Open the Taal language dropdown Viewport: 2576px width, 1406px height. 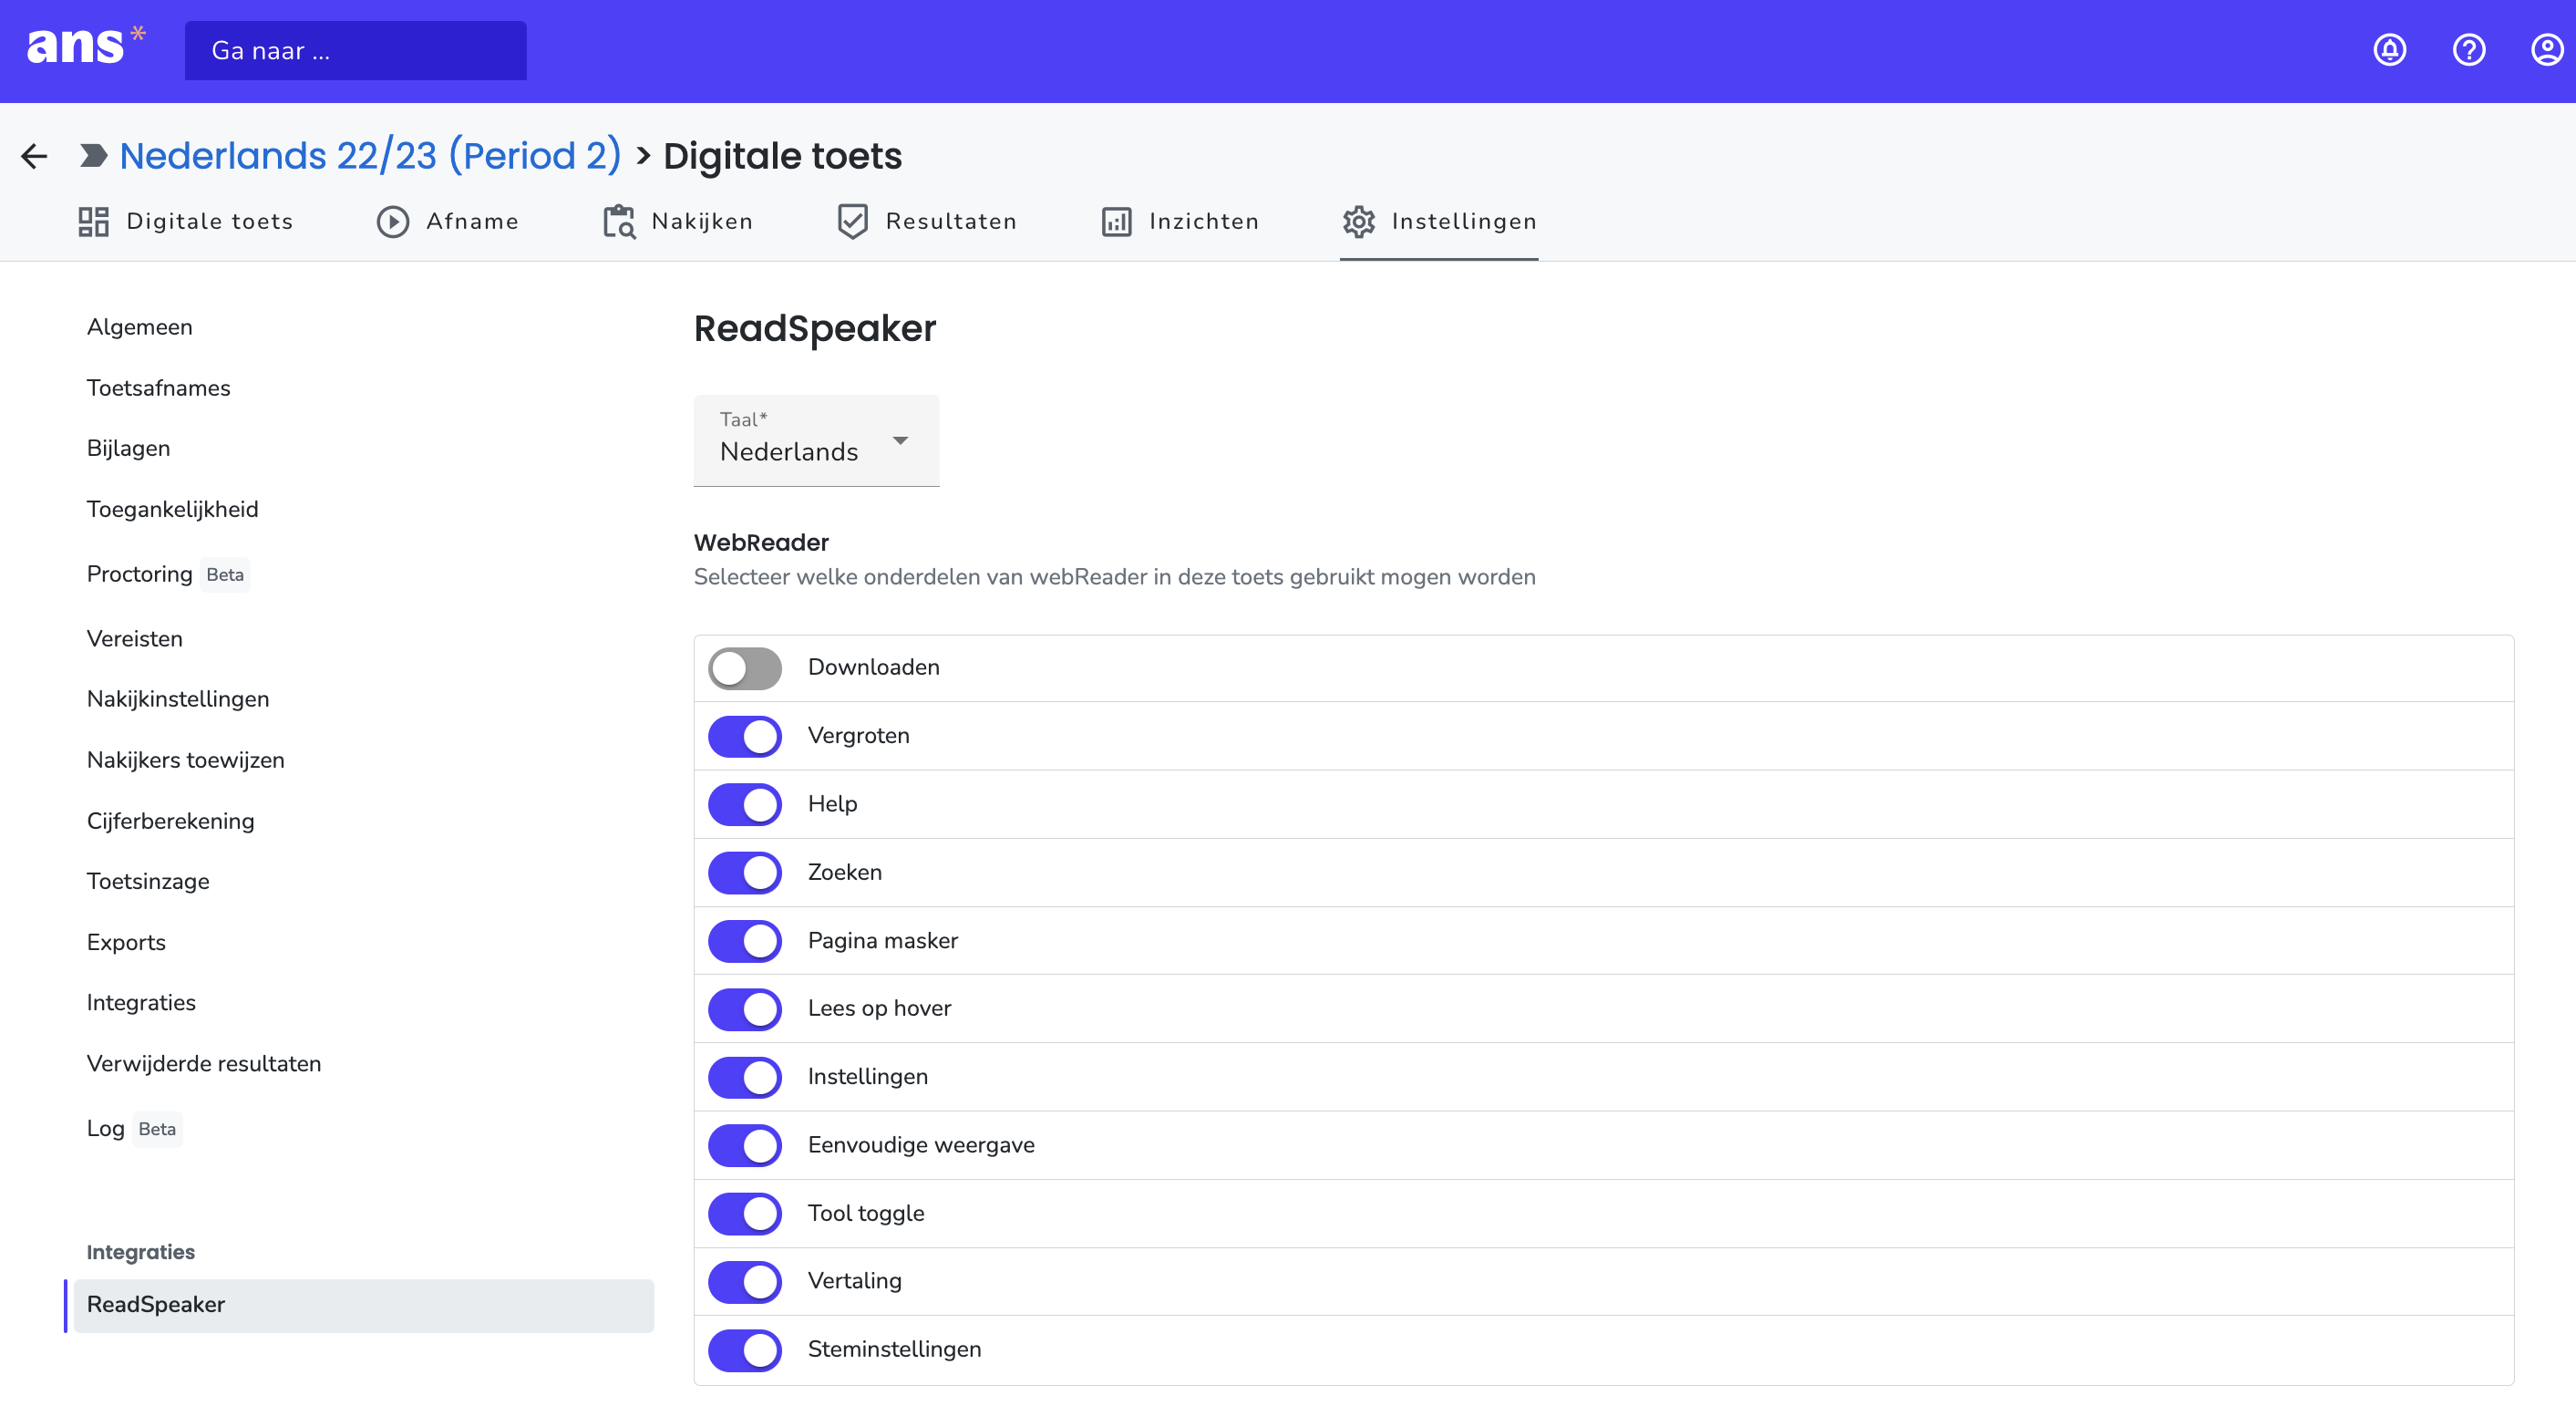tap(816, 440)
